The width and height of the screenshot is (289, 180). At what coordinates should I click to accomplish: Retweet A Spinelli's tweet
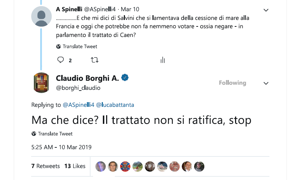point(95,60)
